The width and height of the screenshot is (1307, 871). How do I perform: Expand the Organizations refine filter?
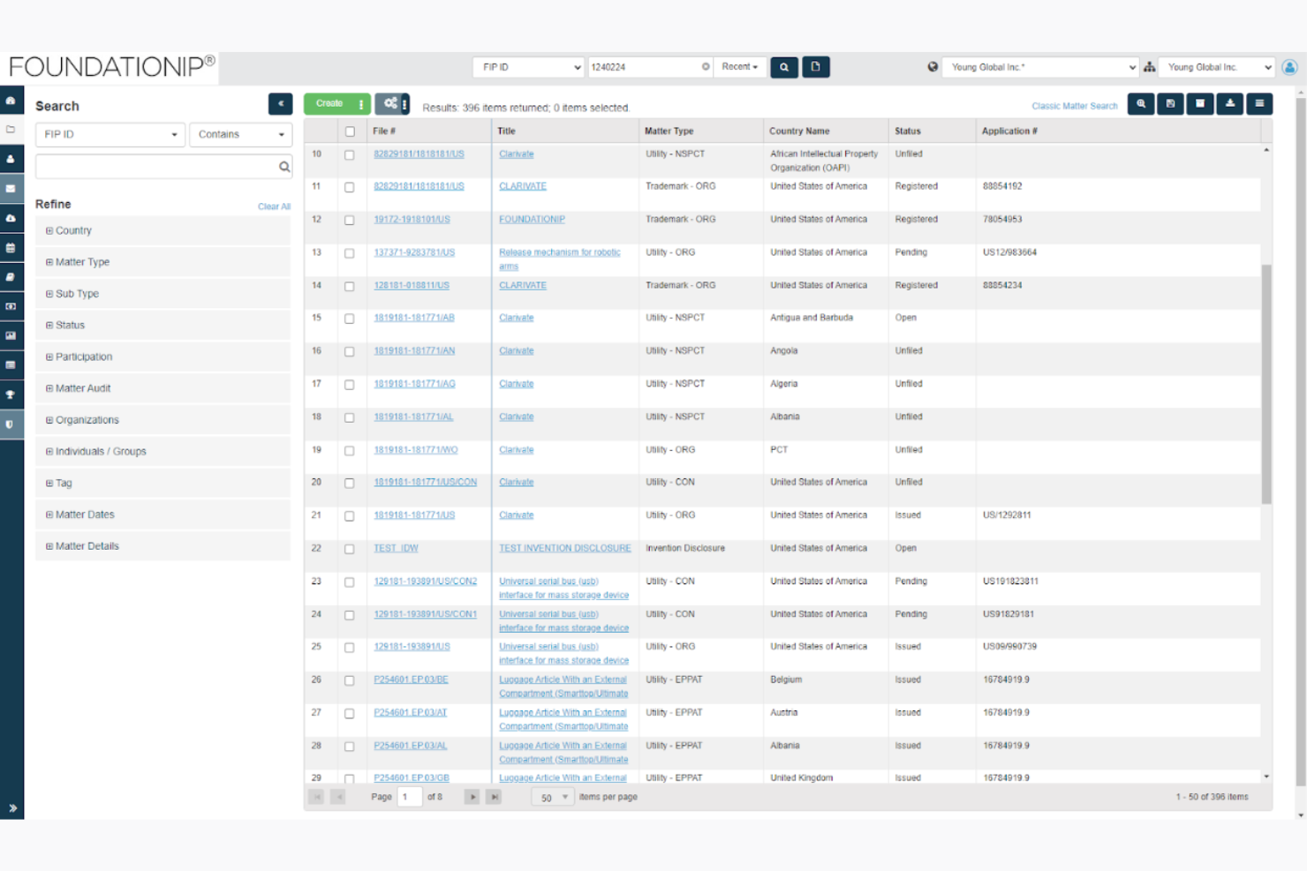(162, 420)
